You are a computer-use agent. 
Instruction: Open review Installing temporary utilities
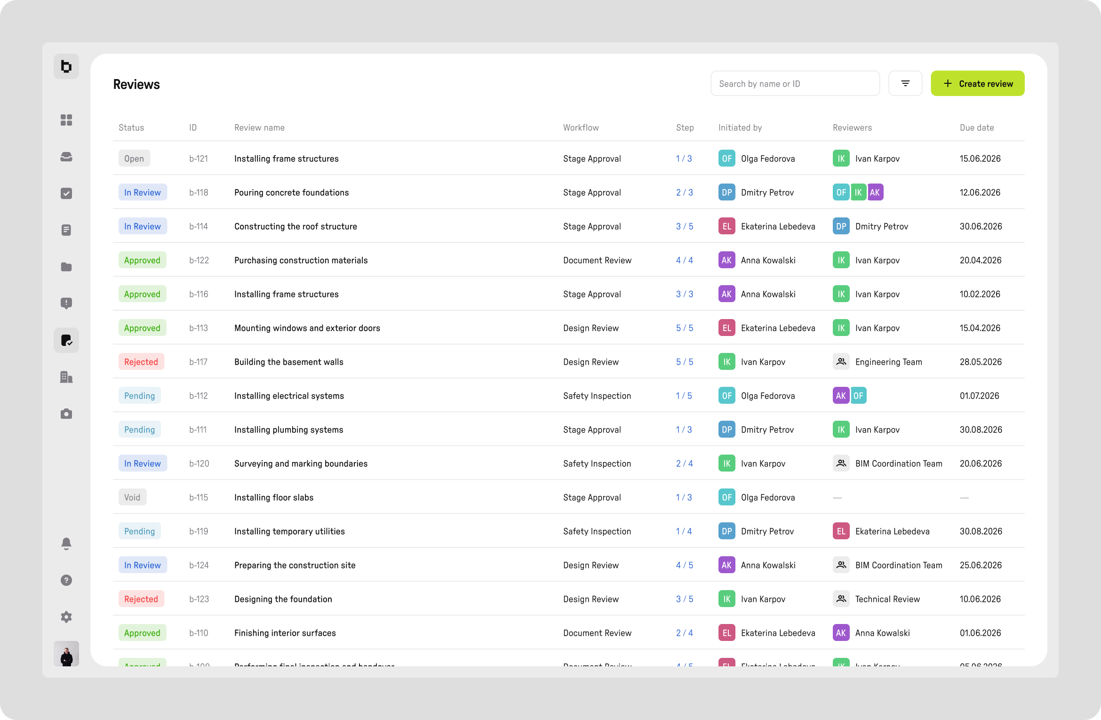coord(289,531)
